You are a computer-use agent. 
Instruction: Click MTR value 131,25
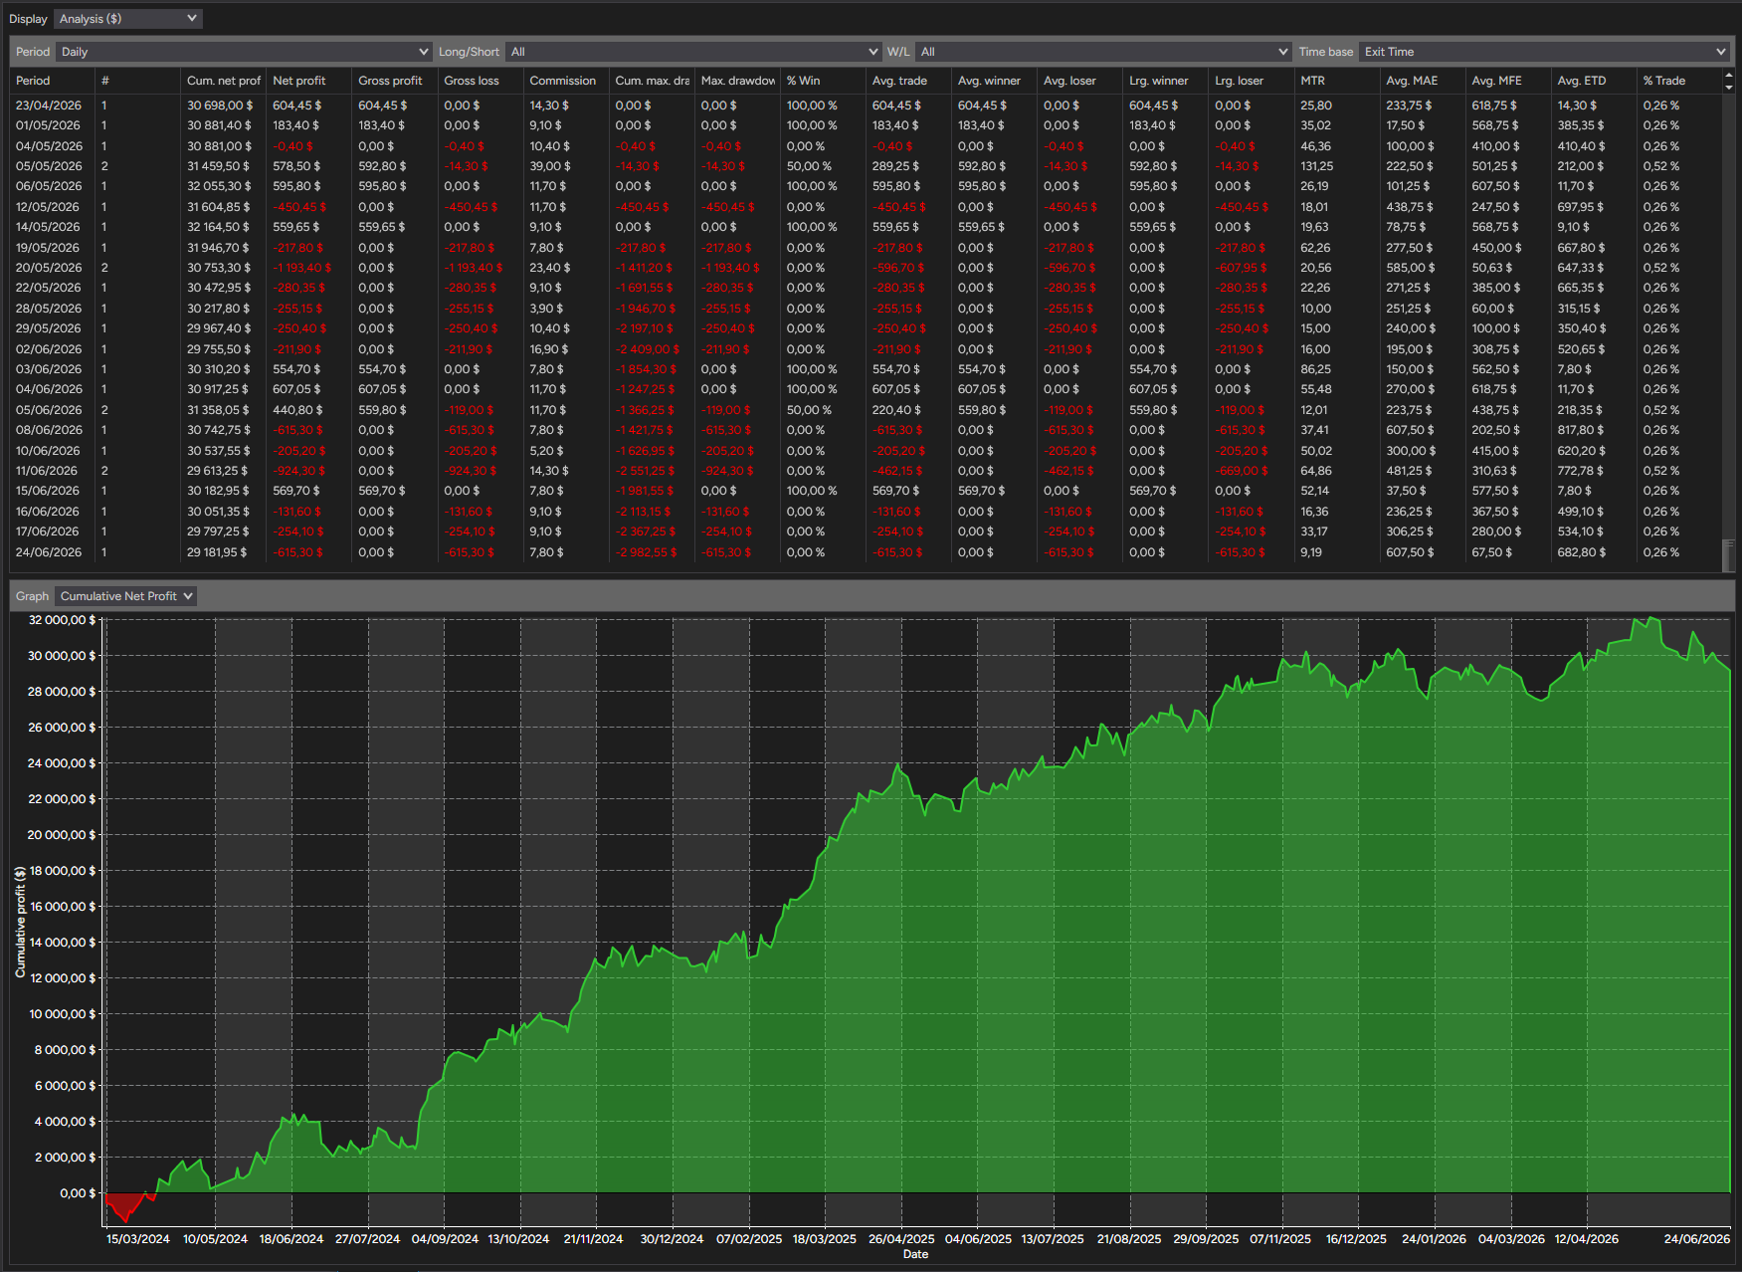coord(1317,166)
